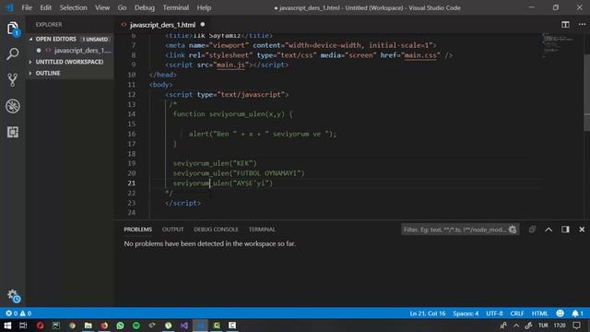Click the errors and warnings status indicator
Screen dimensions: 590x332
[x=18, y=314]
